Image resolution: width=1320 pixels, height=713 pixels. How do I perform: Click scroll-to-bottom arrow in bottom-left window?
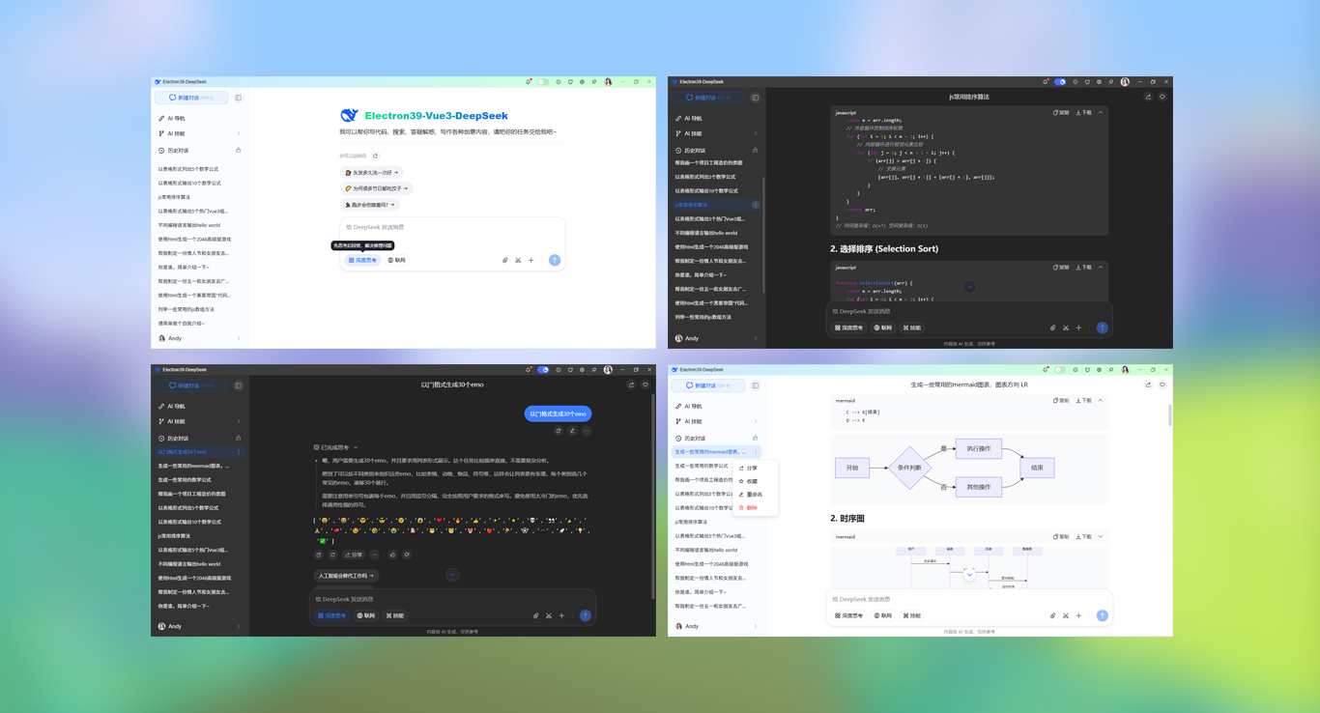[452, 574]
